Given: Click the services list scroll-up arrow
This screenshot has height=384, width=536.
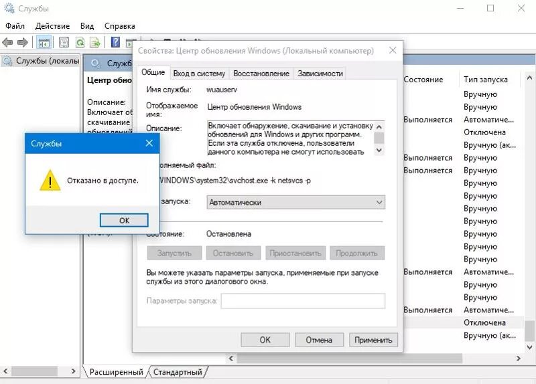Looking at the screenshot, I should [529, 78].
